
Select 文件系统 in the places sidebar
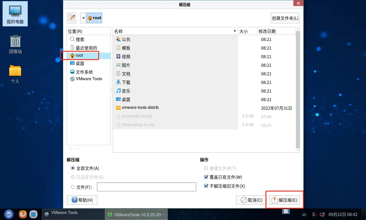point(84,72)
